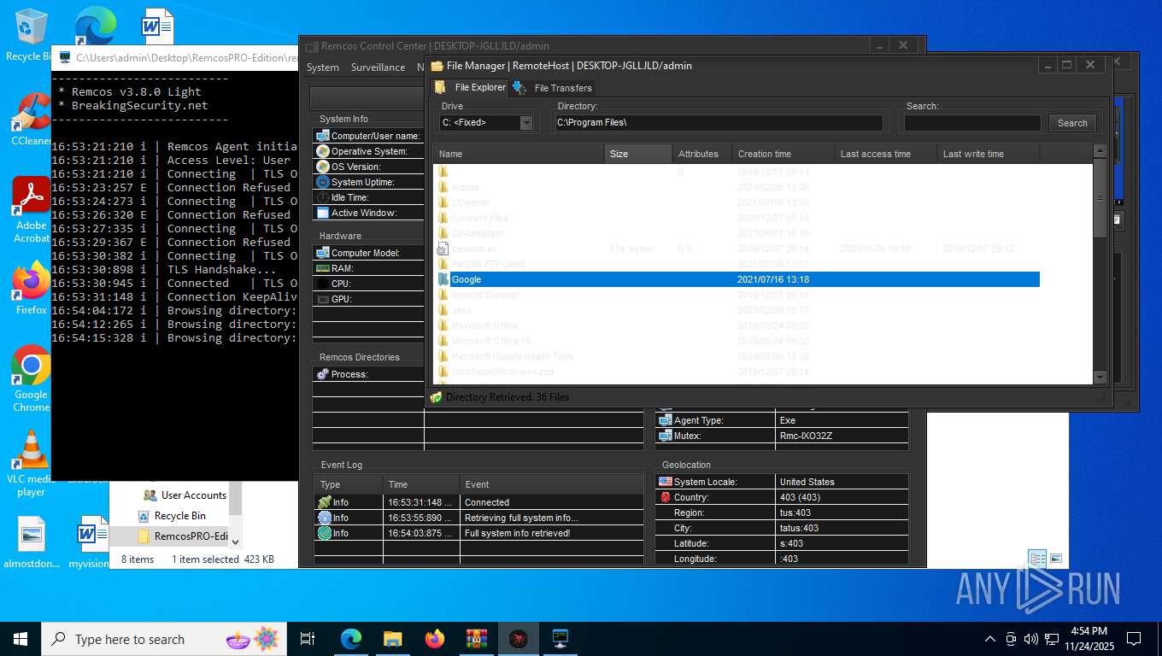Open the Adobe Acrobat desktop shortcut

point(32,210)
